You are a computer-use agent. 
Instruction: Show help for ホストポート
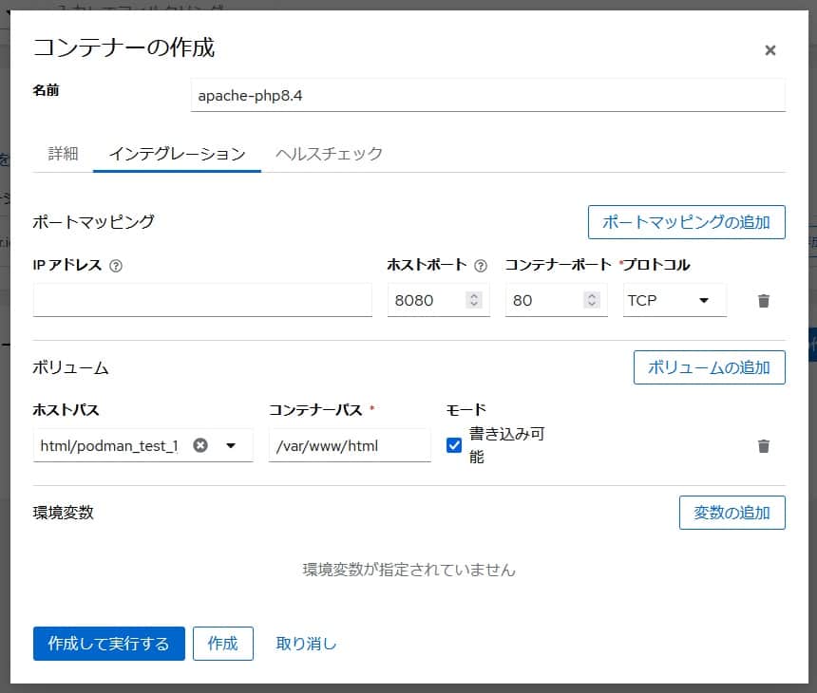click(481, 266)
